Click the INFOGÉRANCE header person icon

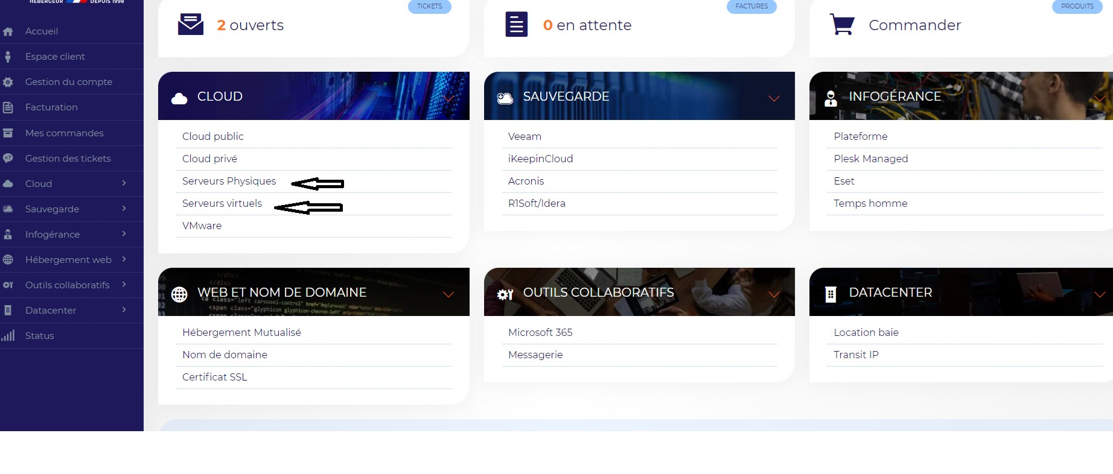pos(831,99)
